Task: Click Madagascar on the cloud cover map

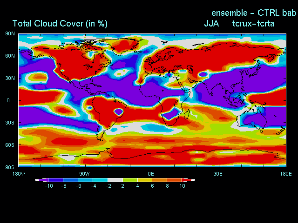Action: (187, 114)
